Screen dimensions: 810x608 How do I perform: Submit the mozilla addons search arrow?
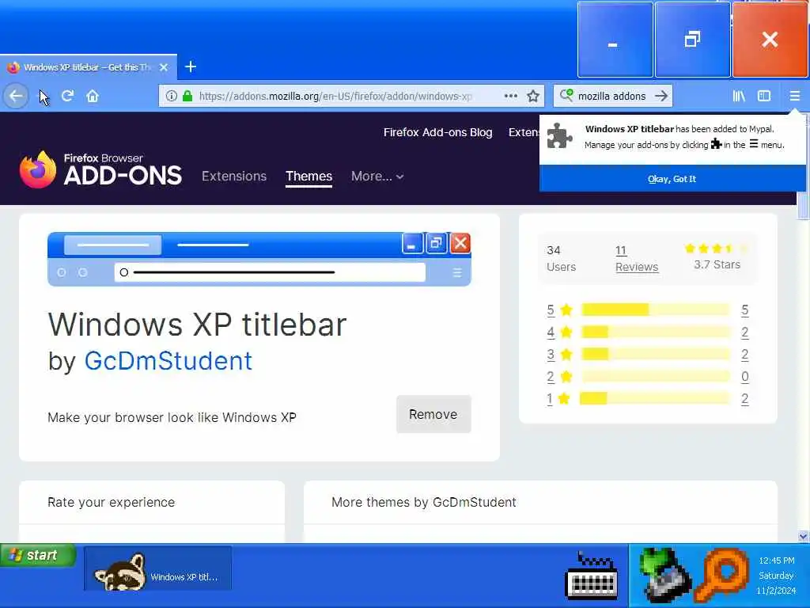click(660, 96)
